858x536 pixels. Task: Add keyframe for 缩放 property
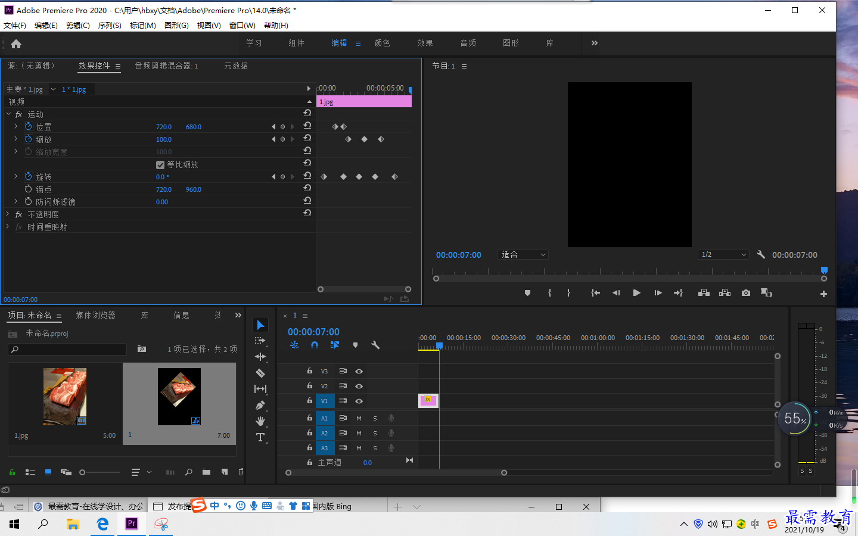click(282, 139)
